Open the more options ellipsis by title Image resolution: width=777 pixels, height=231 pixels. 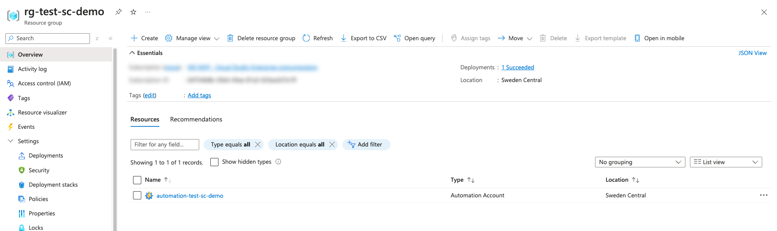148,12
